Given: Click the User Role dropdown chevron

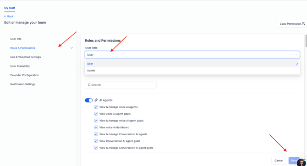Looking at the screenshot, I should click(296, 55).
